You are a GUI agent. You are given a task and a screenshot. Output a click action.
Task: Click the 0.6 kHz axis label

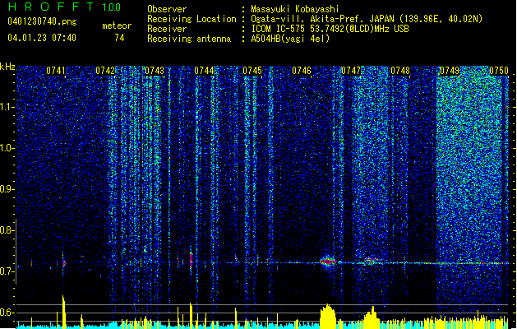tap(7, 313)
